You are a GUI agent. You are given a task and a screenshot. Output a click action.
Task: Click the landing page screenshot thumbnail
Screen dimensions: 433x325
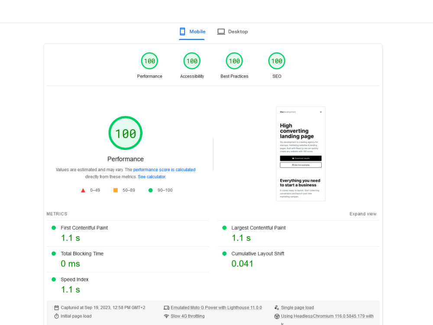(301, 154)
